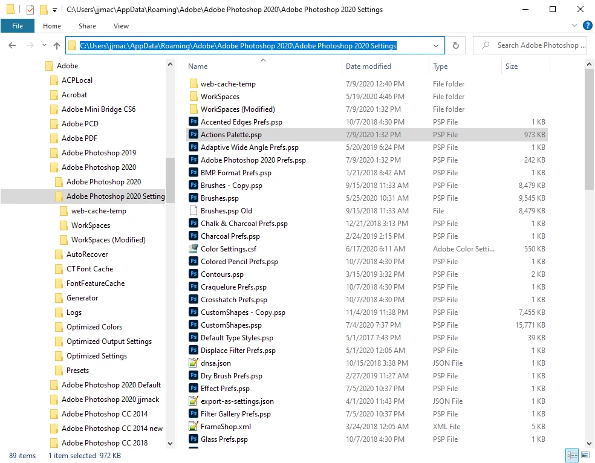Screen dimensions: 595x463
Task: Click the export-as-settings.json file icon
Action: [x=193, y=401]
